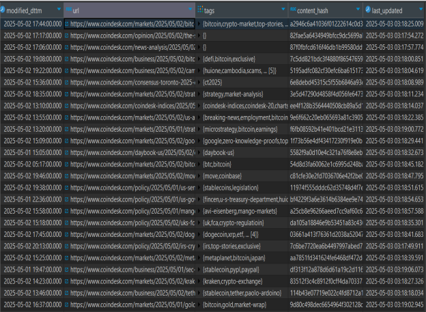Image resolution: width=426 pixels, height=312 pixels.
Task: Click the grid icon beside tags header
Action: point(199,11)
